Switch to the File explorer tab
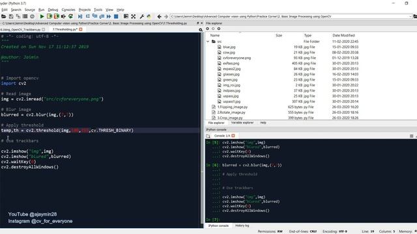Screen dimensions: 417x234 click(216, 123)
